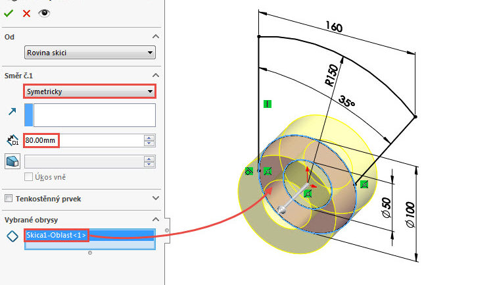Collapse the Od section
The image size is (493, 285).
coord(156,37)
